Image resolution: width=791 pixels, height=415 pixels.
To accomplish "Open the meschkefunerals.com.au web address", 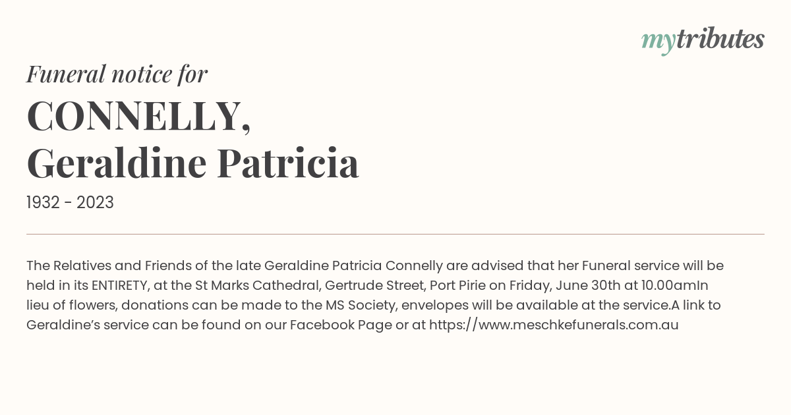I will click(554, 325).
